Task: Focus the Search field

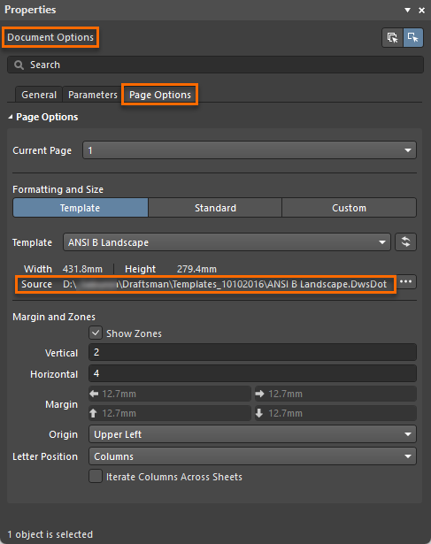Action: coord(215,65)
